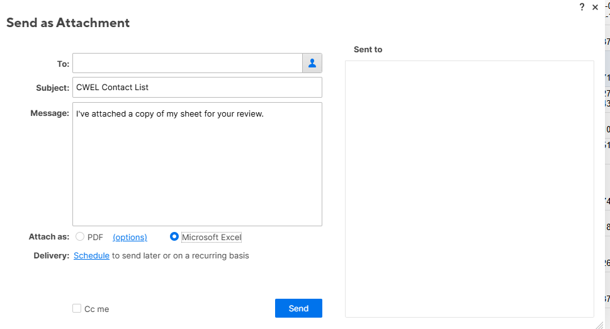Click inside the Sent to list box
610x329 pixels.
pos(469,189)
